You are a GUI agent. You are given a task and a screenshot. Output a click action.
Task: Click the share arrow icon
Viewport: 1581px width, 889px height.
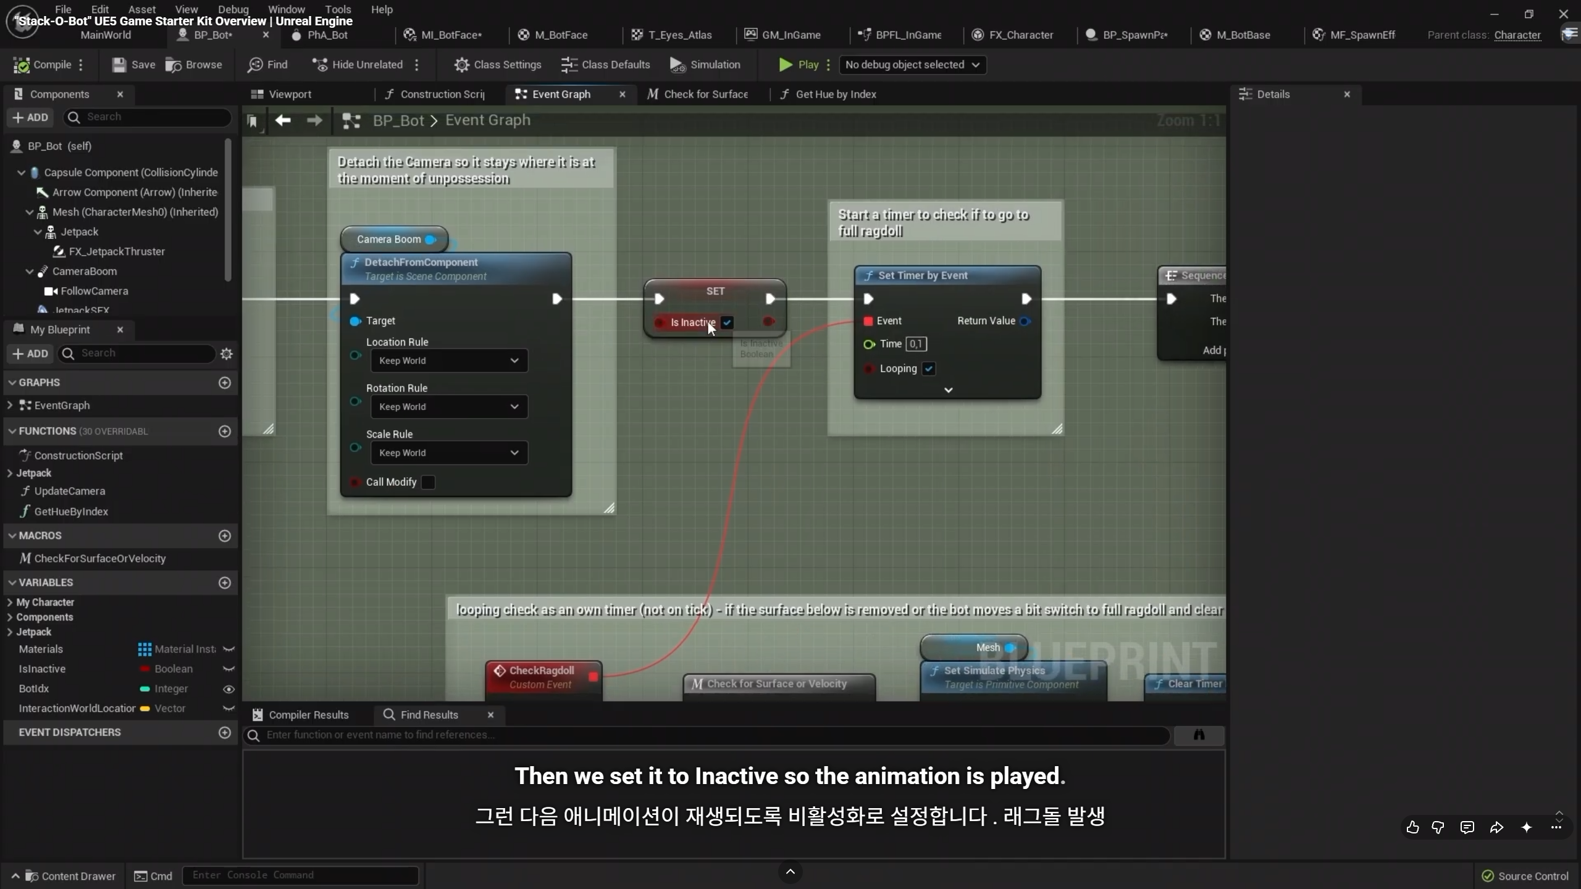tap(1496, 827)
